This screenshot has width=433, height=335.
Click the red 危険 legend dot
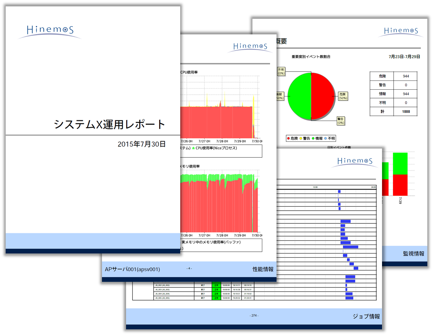(x=288, y=138)
